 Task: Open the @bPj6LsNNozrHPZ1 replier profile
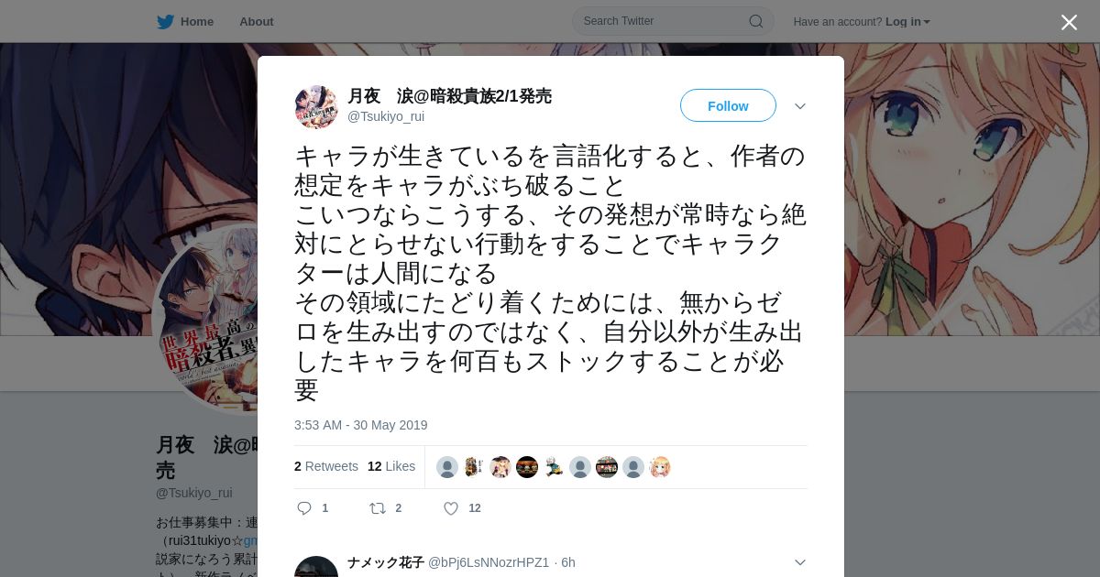click(x=489, y=562)
